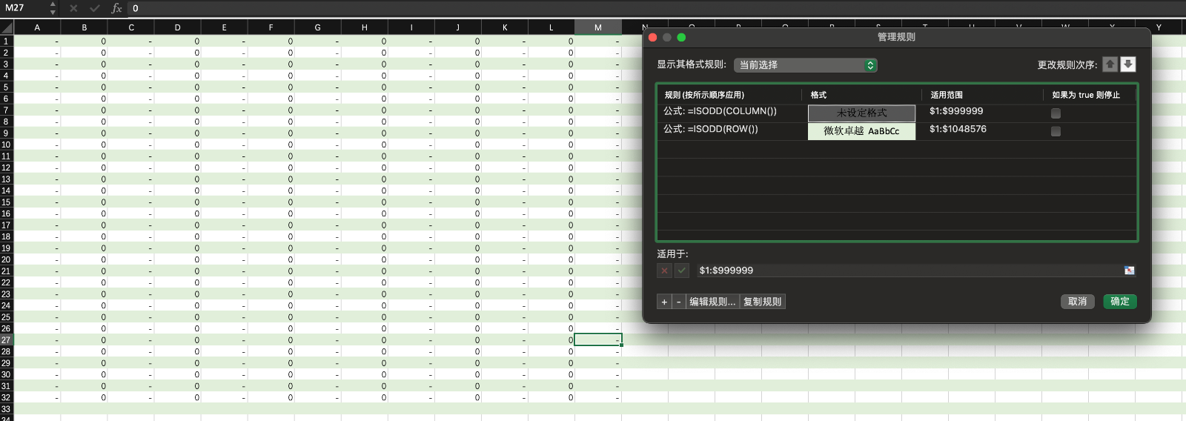Image resolution: width=1186 pixels, height=421 pixels.
Task: Move the selected rule down in order
Action: (x=1127, y=64)
